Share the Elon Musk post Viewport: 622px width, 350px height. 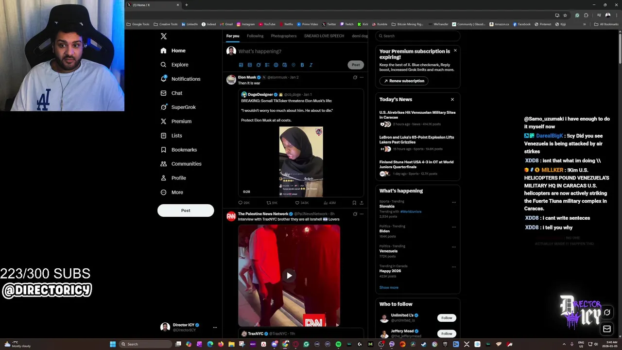point(361,203)
